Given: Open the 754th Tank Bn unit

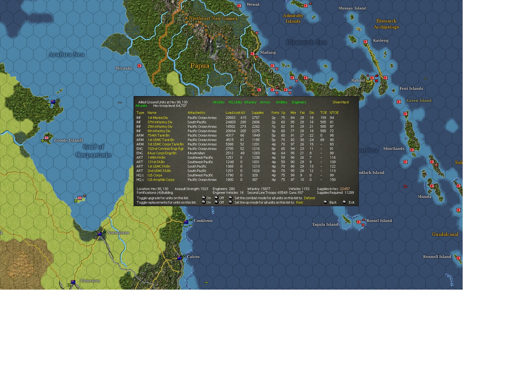Looking at the screenshot, I should tap(158, 135).
